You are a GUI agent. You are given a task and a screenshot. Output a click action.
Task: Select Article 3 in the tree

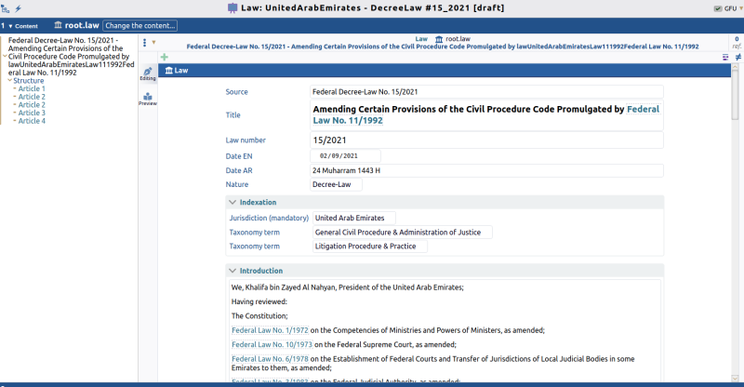point(32,113)
